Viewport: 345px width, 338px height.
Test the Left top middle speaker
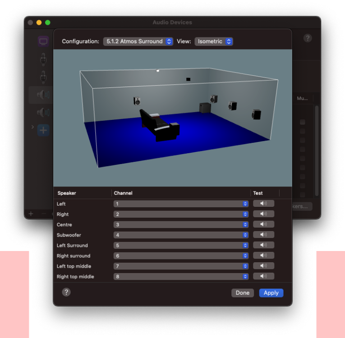[x=263, y=266]
